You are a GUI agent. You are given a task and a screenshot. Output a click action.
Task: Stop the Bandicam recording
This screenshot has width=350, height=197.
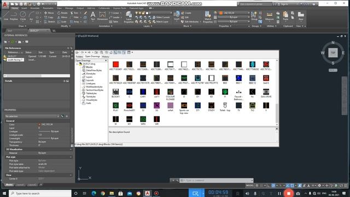click(x=289, y=193)
